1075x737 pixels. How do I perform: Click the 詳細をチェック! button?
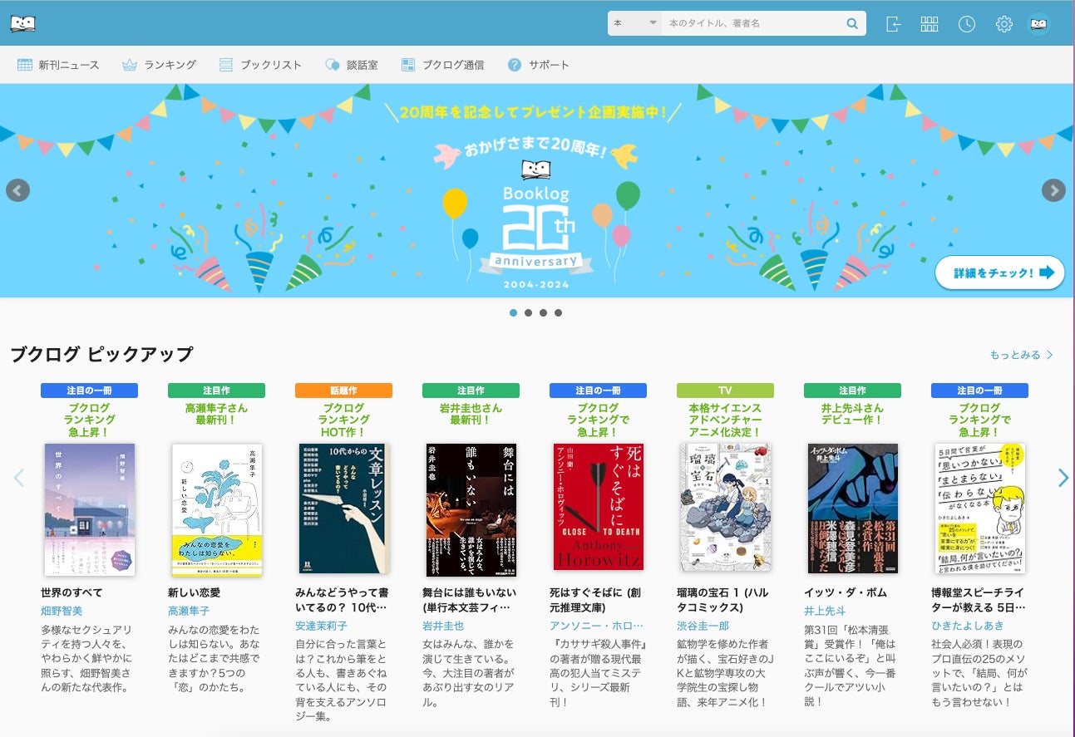(999, 273)
